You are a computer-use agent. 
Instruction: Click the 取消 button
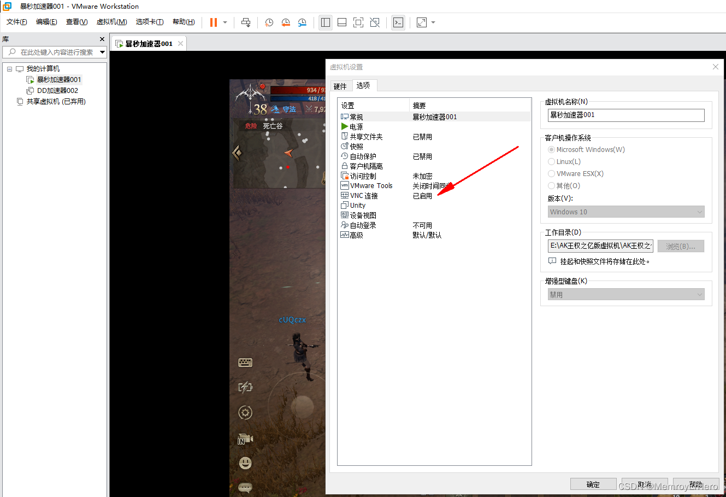pos(645,484)
